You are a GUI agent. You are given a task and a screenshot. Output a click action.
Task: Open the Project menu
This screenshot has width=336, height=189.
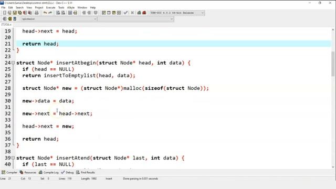tap(39, 7)
